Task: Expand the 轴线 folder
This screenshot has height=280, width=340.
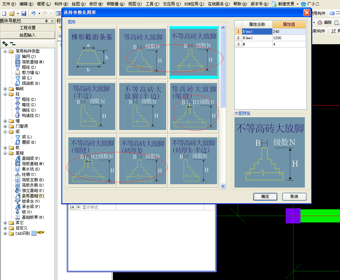Action: click(x=5, y=89)
